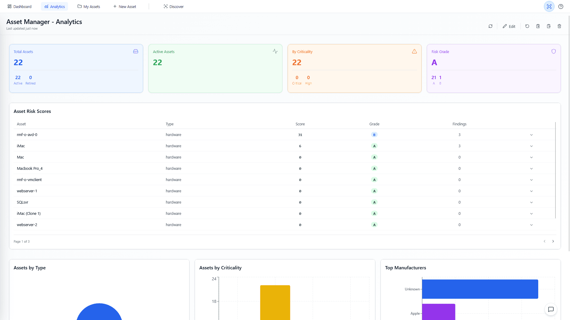
Task: Expand the iMac asset details chevron
Action: (531, 146)
